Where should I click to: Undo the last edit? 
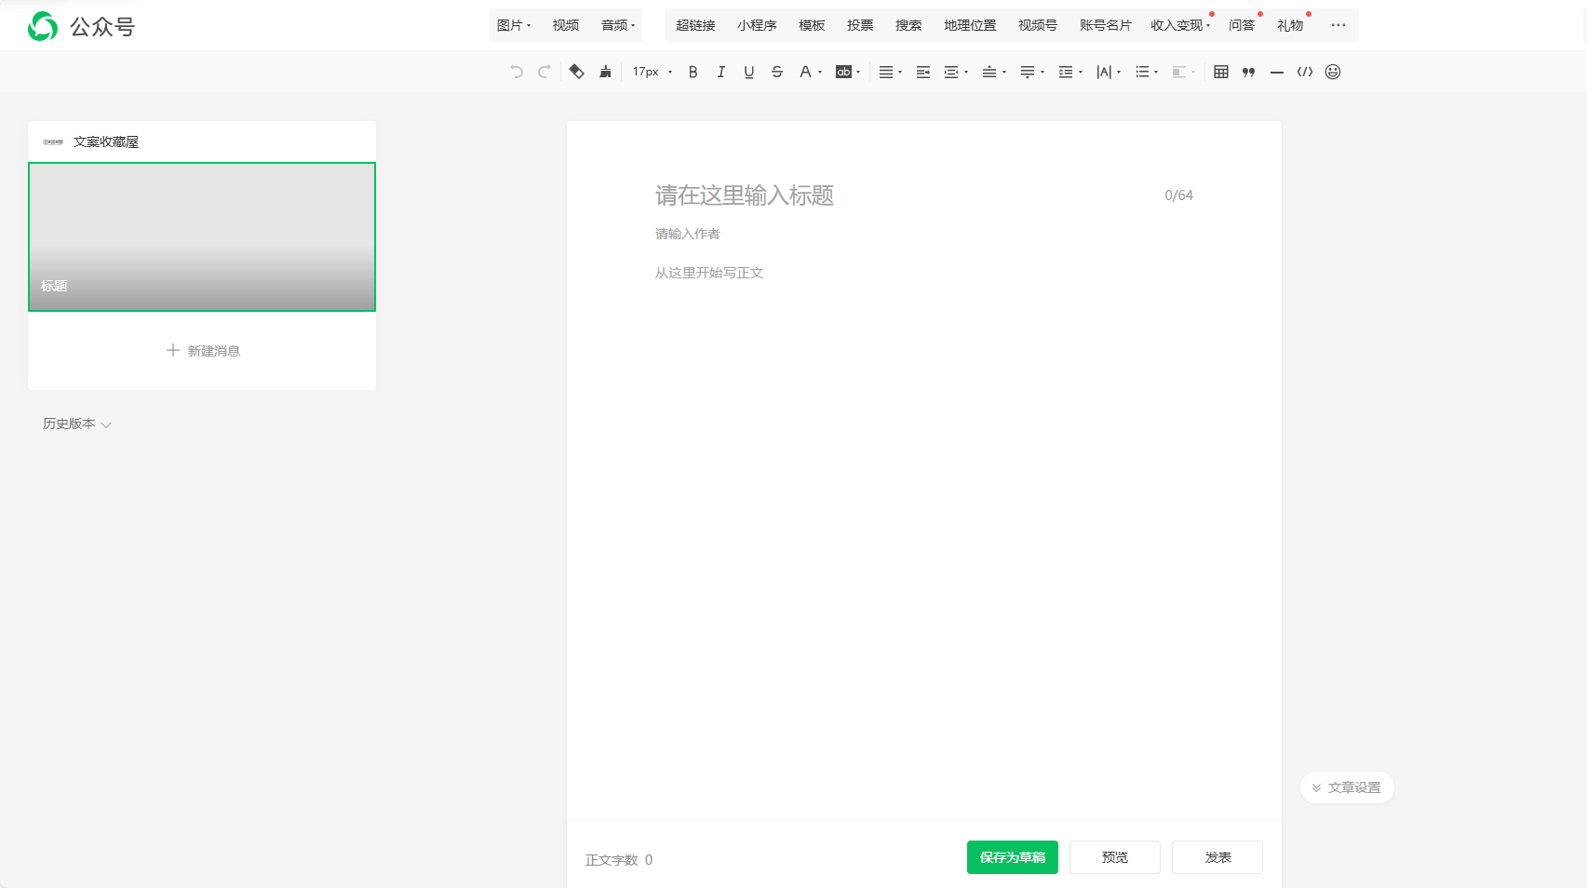coord(516,72)
